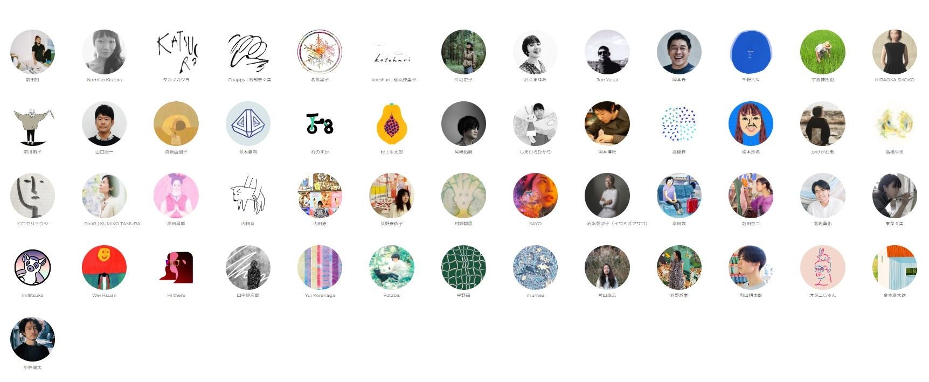The height and width of the screenshot is (382, 929).
Task: Open the SAYO colorful portrait thumbnail
Action: 535,195
